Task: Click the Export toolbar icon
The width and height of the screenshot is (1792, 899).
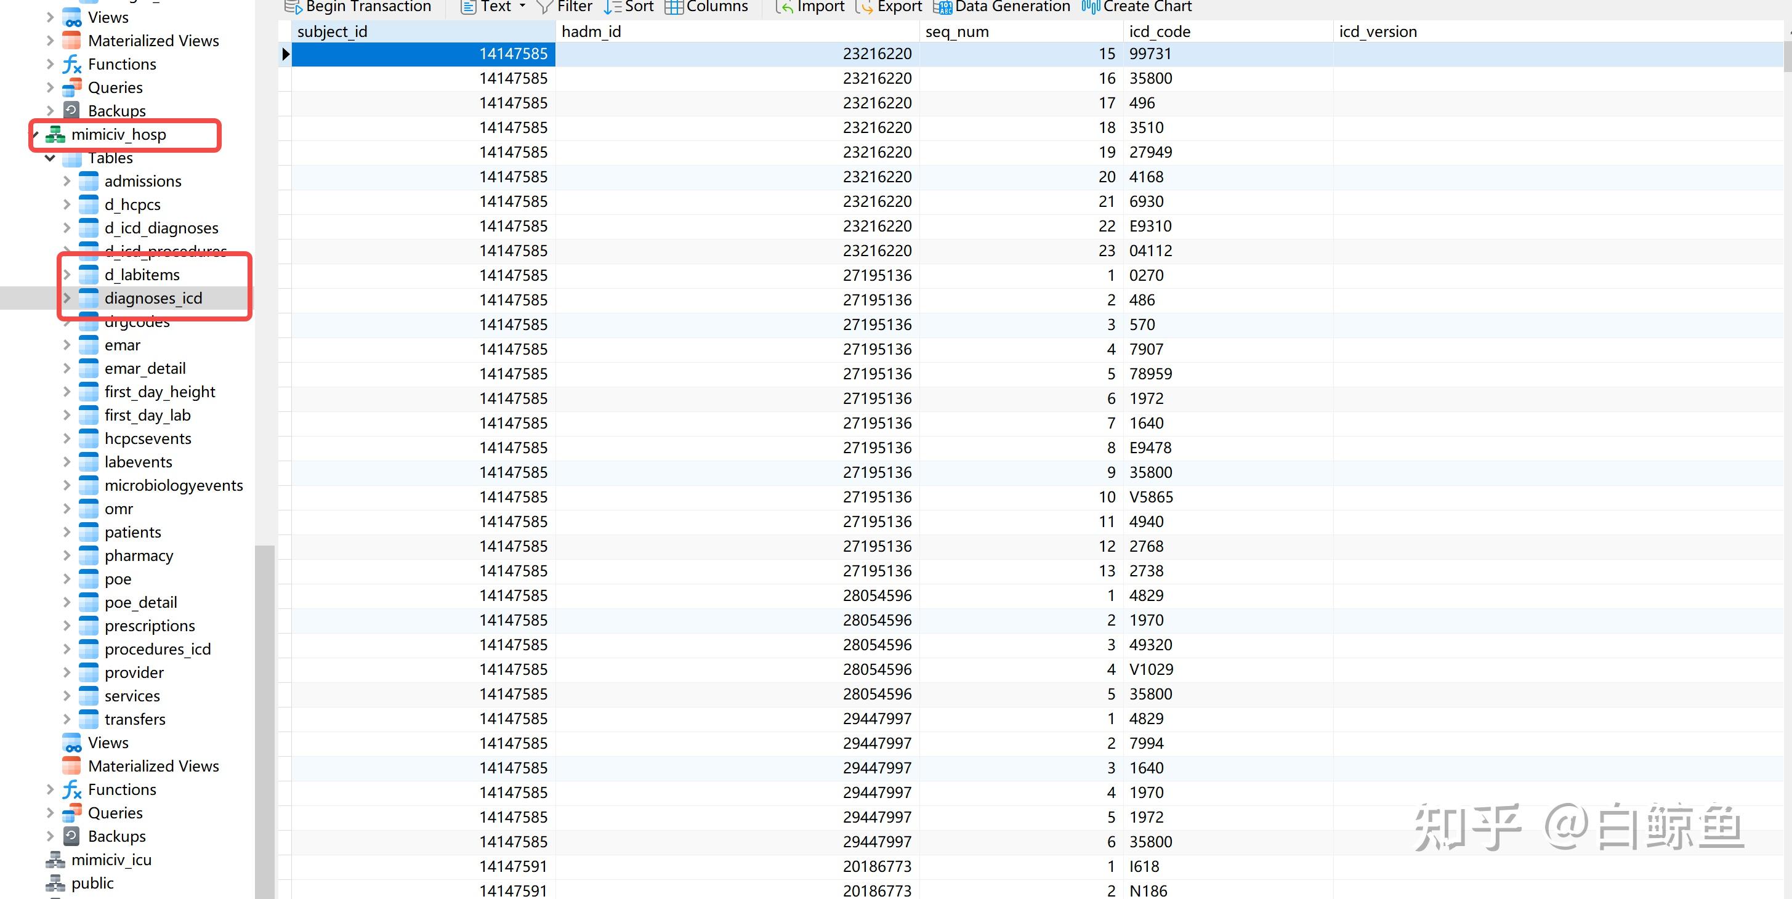Action: coord(864,7)
